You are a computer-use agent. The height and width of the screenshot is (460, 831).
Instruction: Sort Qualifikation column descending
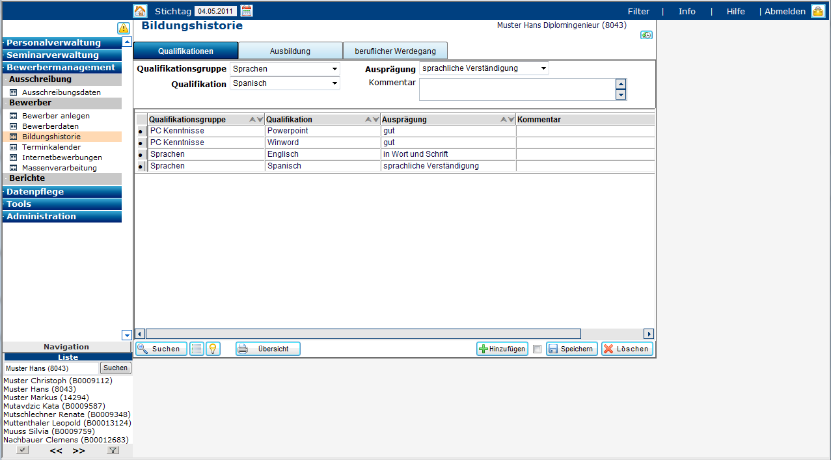pyautogui.click(x=375, y=120)
